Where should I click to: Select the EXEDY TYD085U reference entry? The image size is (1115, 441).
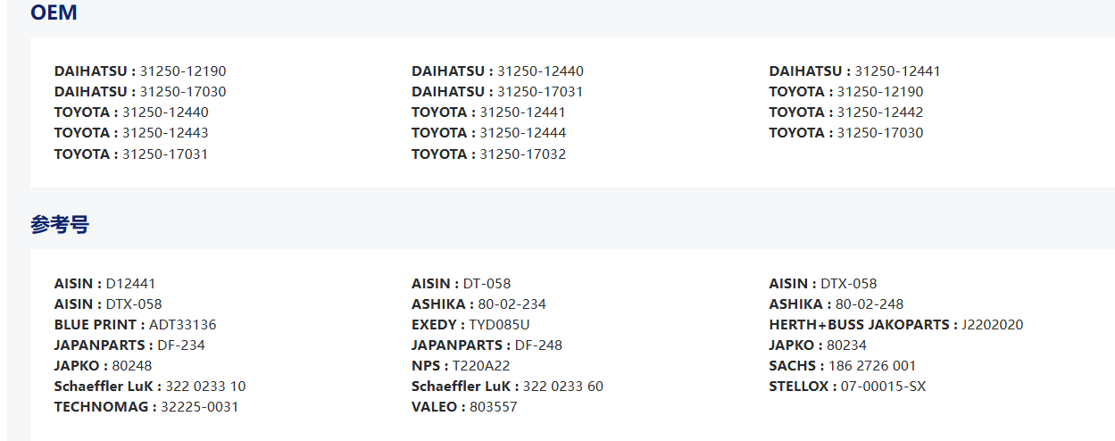[499, 325]
